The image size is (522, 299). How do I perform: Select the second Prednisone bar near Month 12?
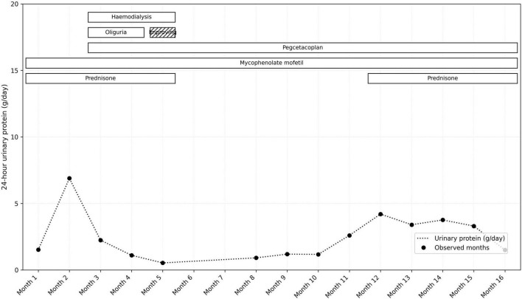point(443,78)
